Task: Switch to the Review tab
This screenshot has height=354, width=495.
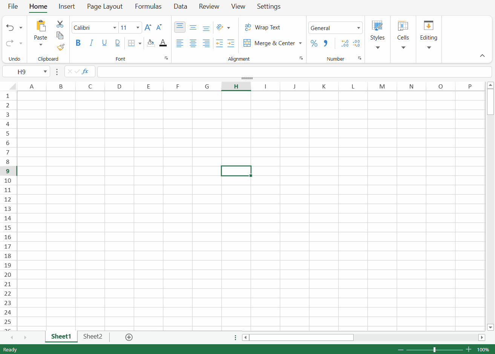Action: (209, 6)
